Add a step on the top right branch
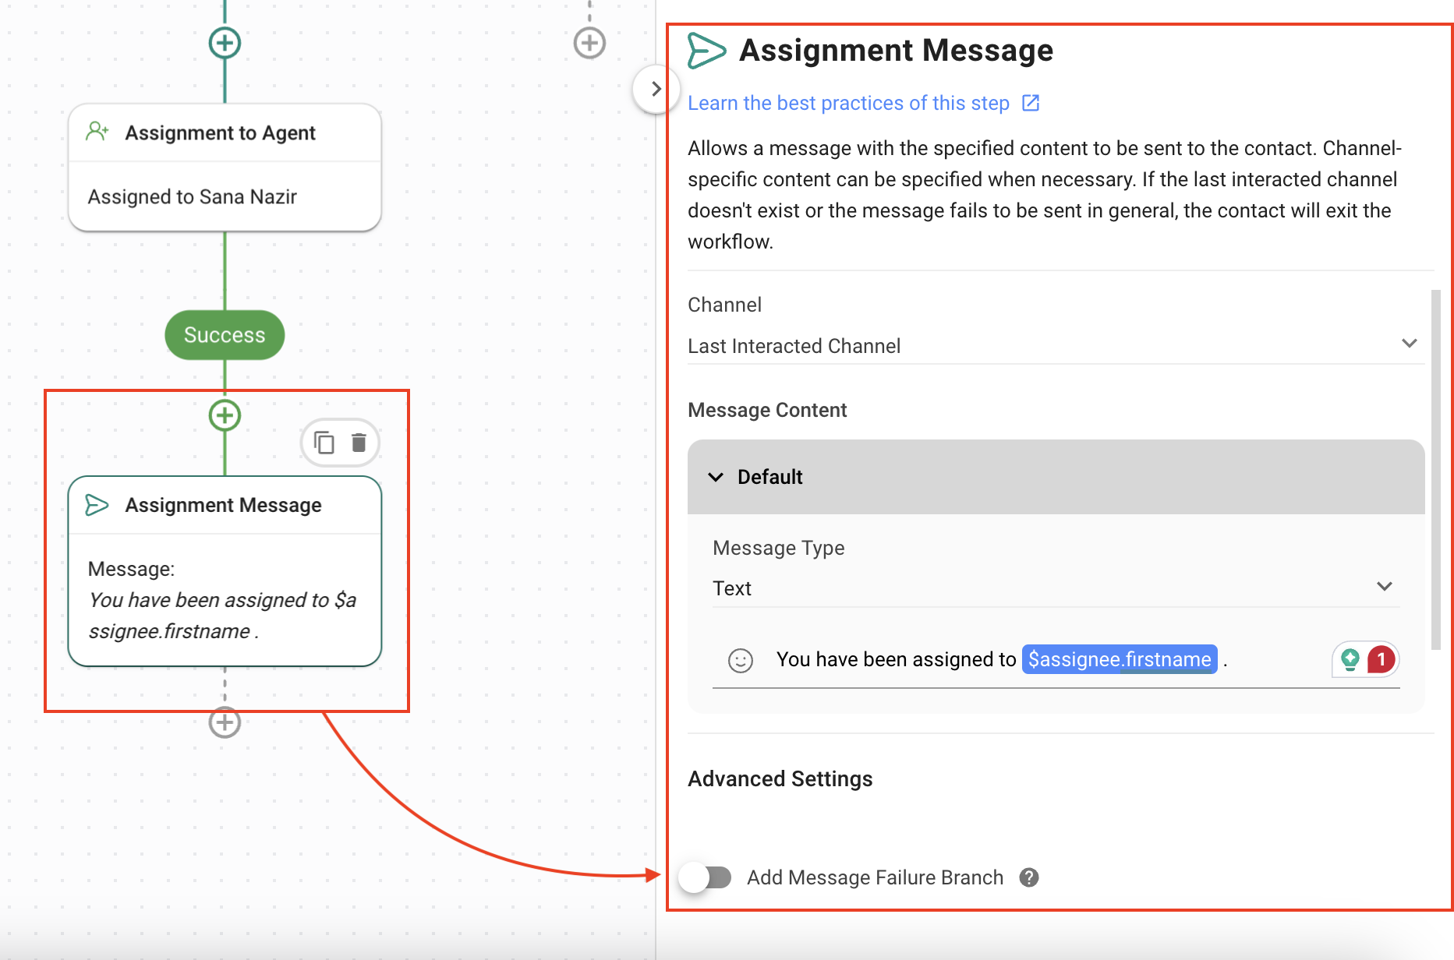The height and width of the screenshot is (960, 1454). tap(589, 43)
